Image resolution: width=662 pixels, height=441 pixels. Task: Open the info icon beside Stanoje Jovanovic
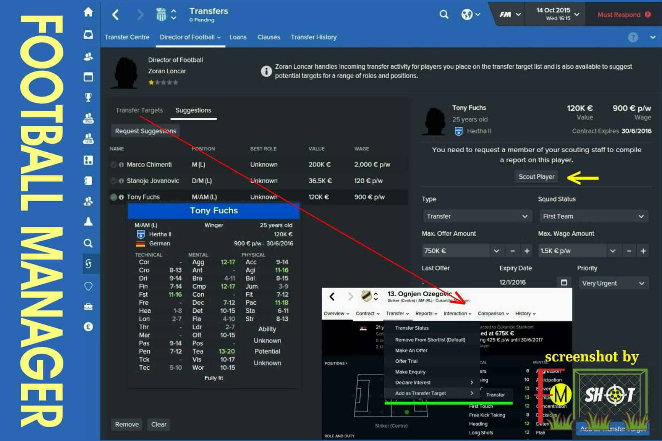click(121, 181)
